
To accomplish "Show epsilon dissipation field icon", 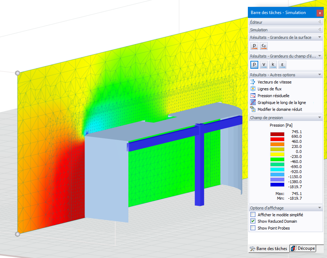I will 282,65.
